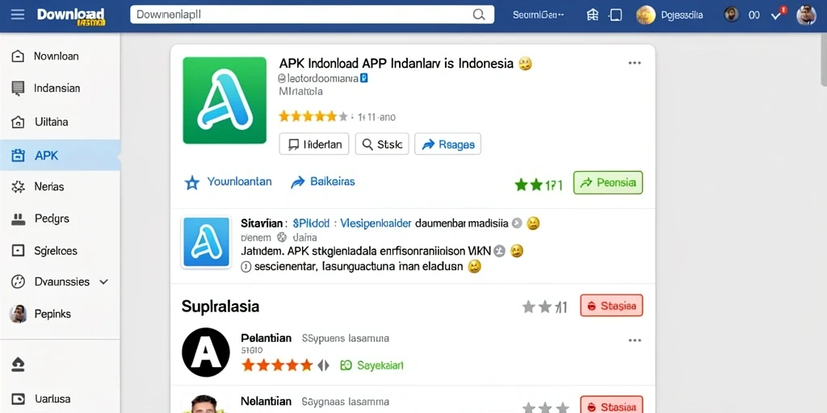Image resolution: width=827 pixels, height=413 pixels.
Task: Open Indansian sidebar item
Action: 60,89
